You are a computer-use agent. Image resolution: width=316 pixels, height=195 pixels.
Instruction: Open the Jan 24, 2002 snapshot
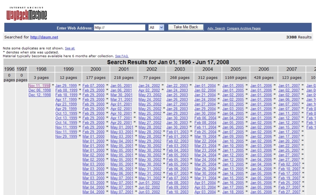click(x=149, y=86)
